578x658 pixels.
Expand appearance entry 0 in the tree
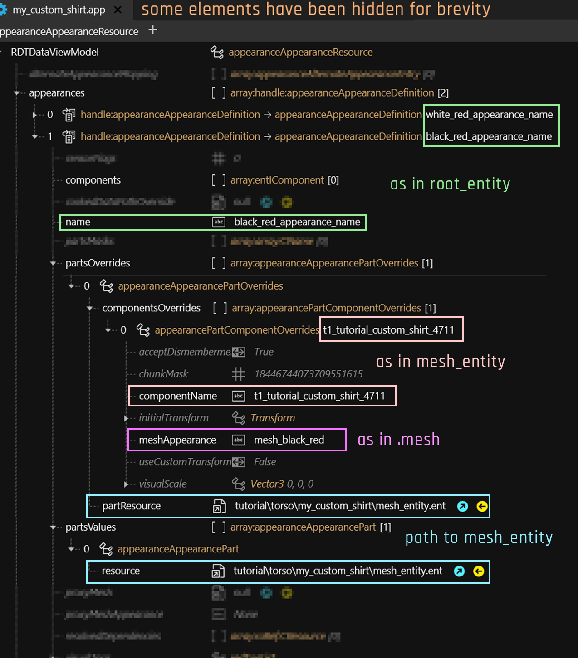[x=34, y=115]
